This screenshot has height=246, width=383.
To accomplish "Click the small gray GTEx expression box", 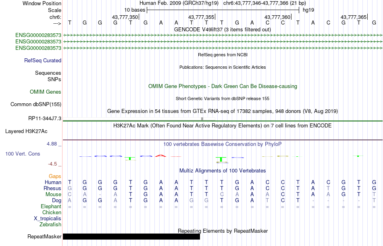I will tap(202, 119).
